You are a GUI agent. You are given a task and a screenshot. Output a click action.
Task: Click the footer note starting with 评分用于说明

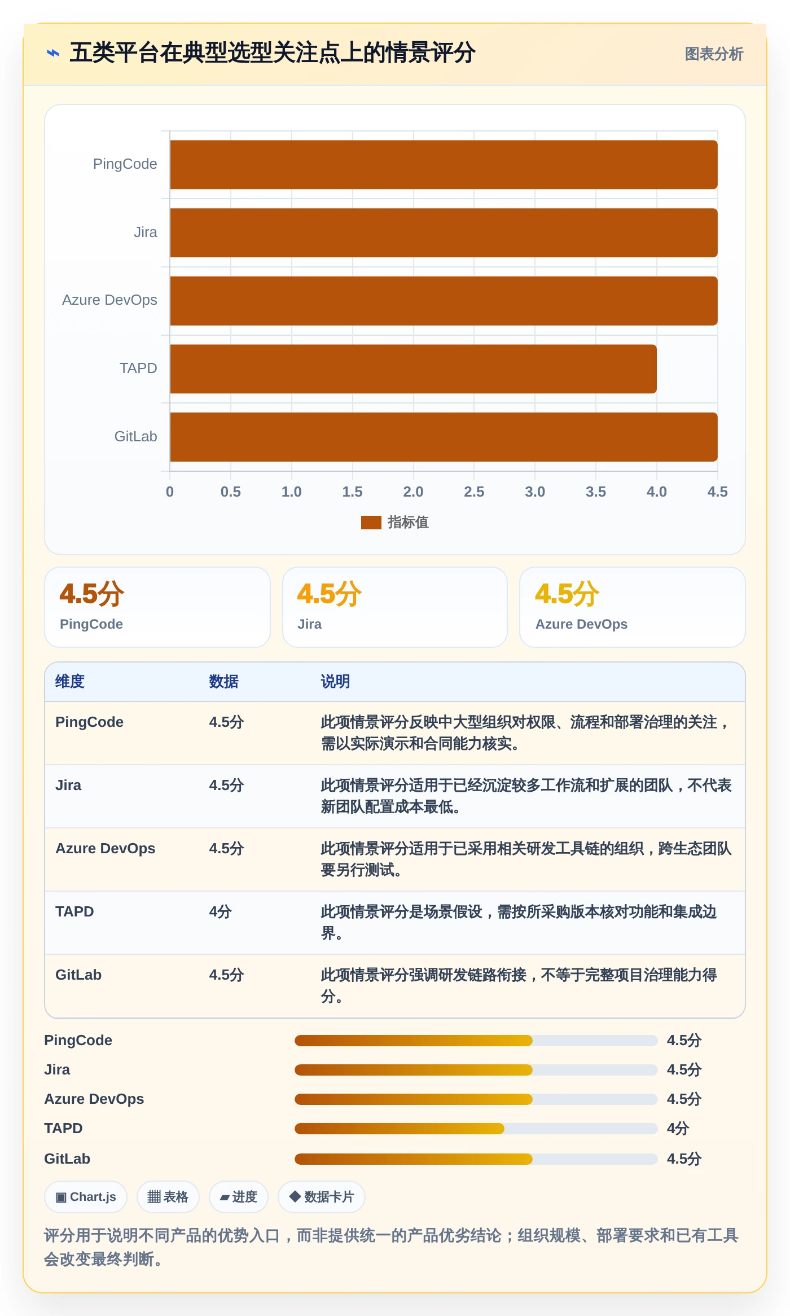coord(392,1247)
